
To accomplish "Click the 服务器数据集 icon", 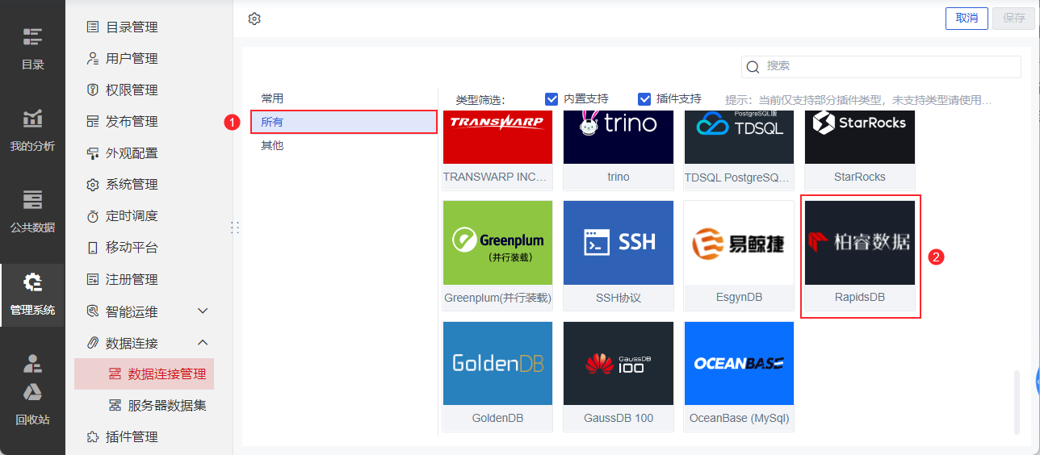I will (115, 405).
